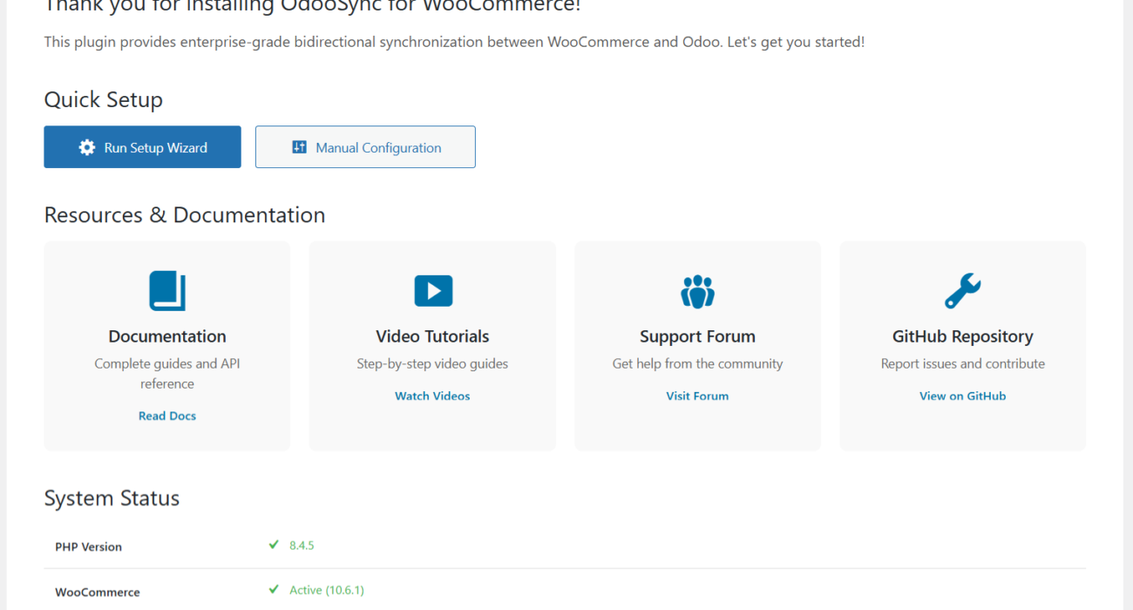Click the Documentation card title

(x=167, y=336)
